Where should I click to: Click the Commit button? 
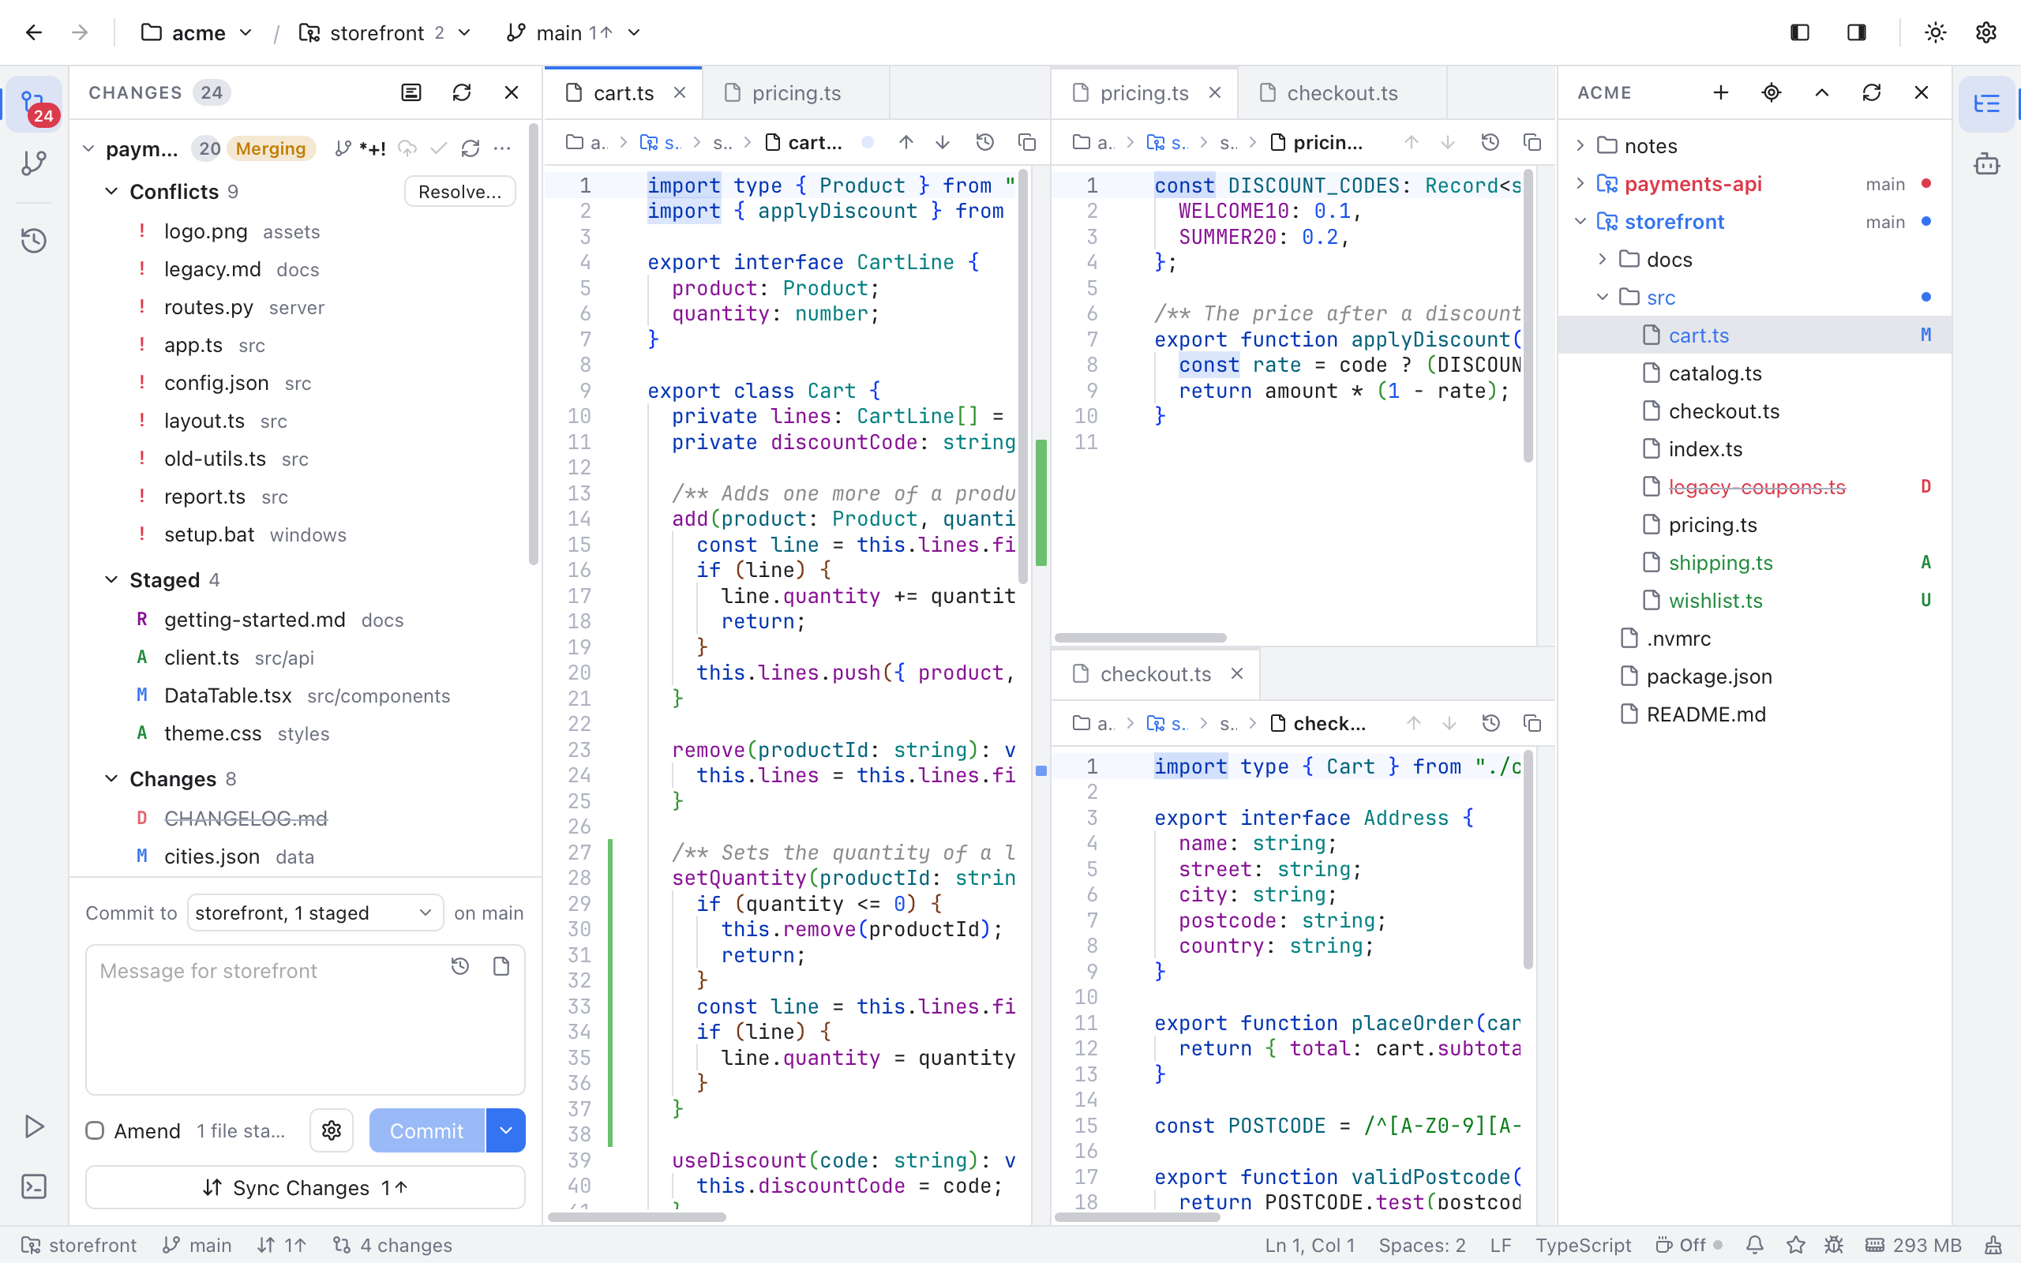(427, 1130)
